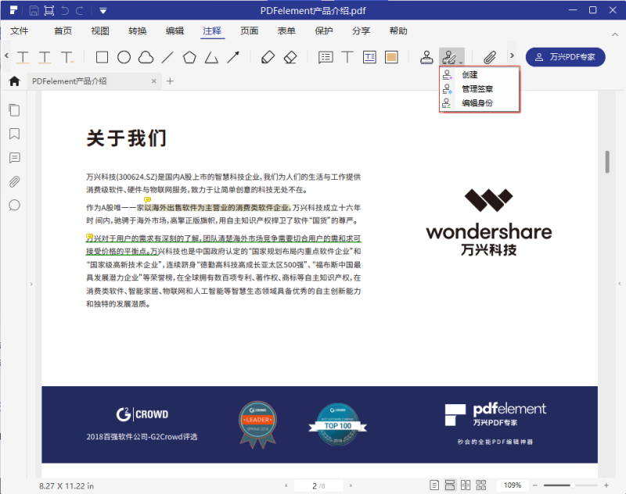626x494 pixels.
Task: Select the arrow drawing tool
Action: 231,56
